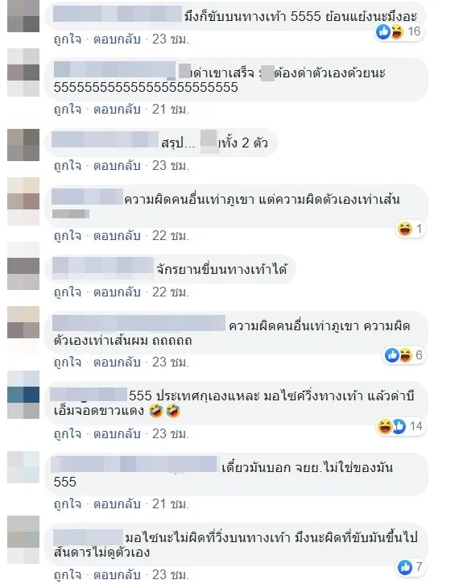Click the 21 ชม. timestamp under 'เดี๋ยวมันบอก' comment
The height and width of the screenshot is (584, 459).
pyautogui.click(x=171, y=504)
